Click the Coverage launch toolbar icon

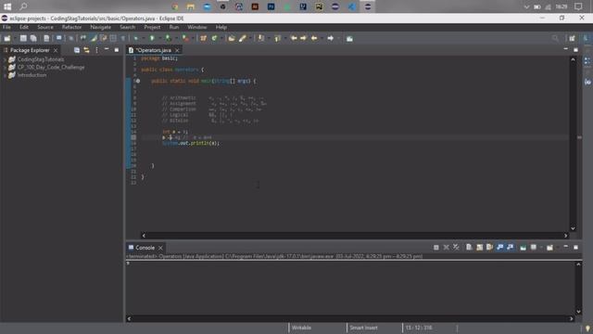click(169, 38)
